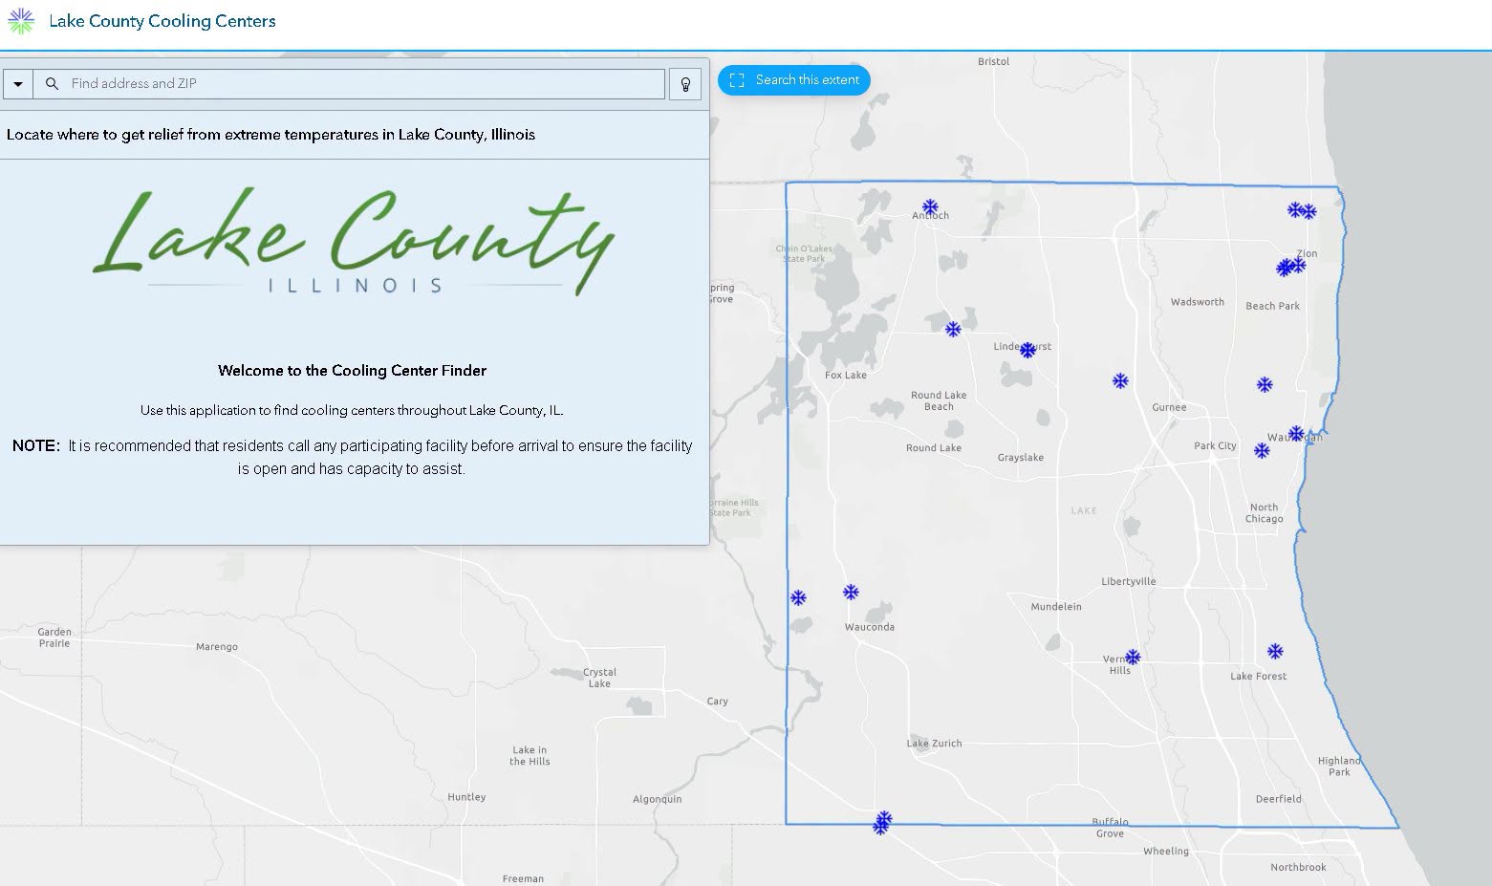Viewport: 1492px width, 886px height.
Task: Click the Lake County Cooling Centers title
Action: click(x=162, y=21)
